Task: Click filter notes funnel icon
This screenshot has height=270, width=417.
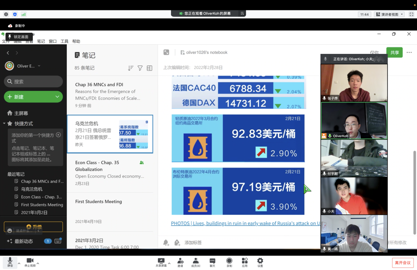Action: click(x=140, y=68)
